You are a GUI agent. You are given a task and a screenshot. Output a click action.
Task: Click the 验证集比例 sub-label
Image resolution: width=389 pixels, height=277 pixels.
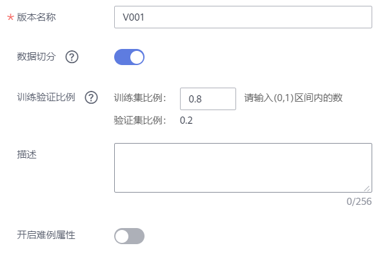(x=140, y=120)
